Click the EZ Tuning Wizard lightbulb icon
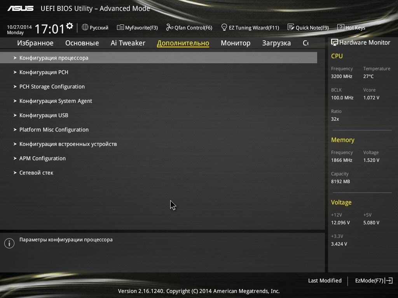 pos(224,27)
